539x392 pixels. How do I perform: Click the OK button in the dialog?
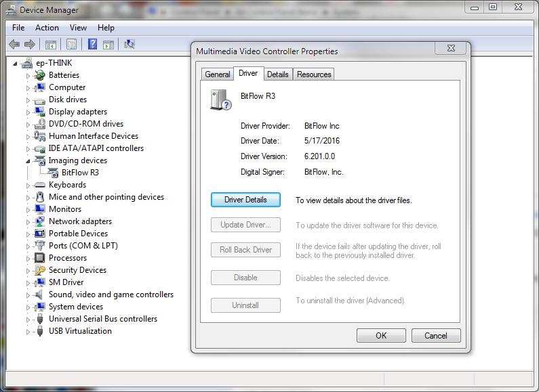381,336
